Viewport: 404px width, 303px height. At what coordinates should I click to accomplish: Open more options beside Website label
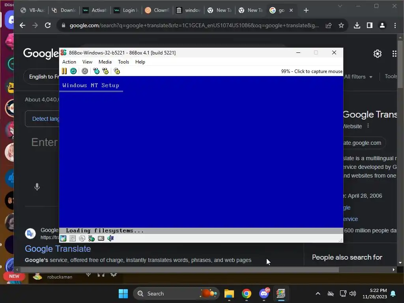[x=368, y=126]
